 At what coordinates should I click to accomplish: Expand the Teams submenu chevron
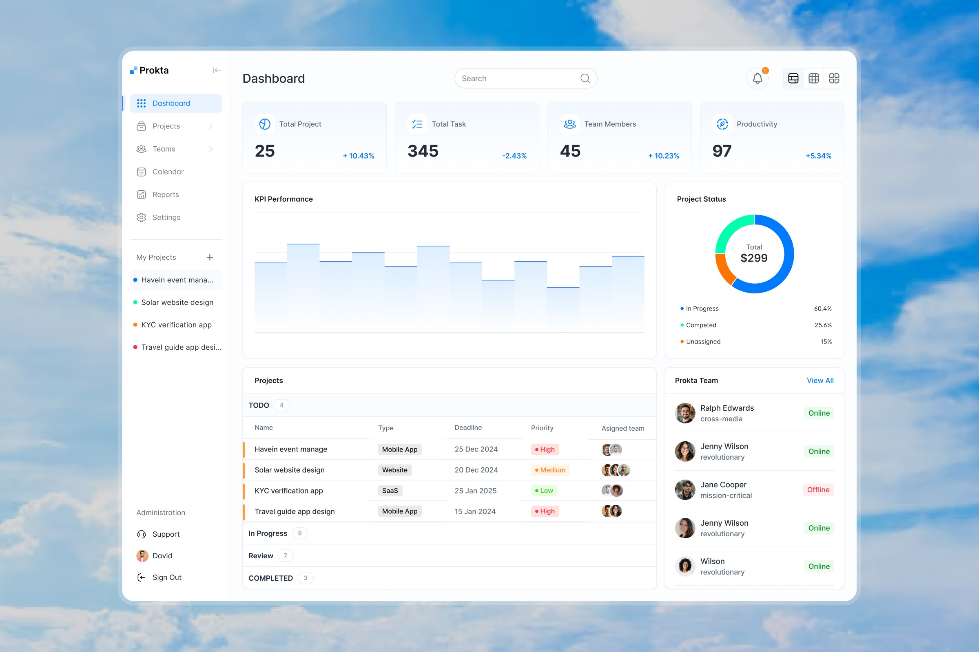coord(210,149)
